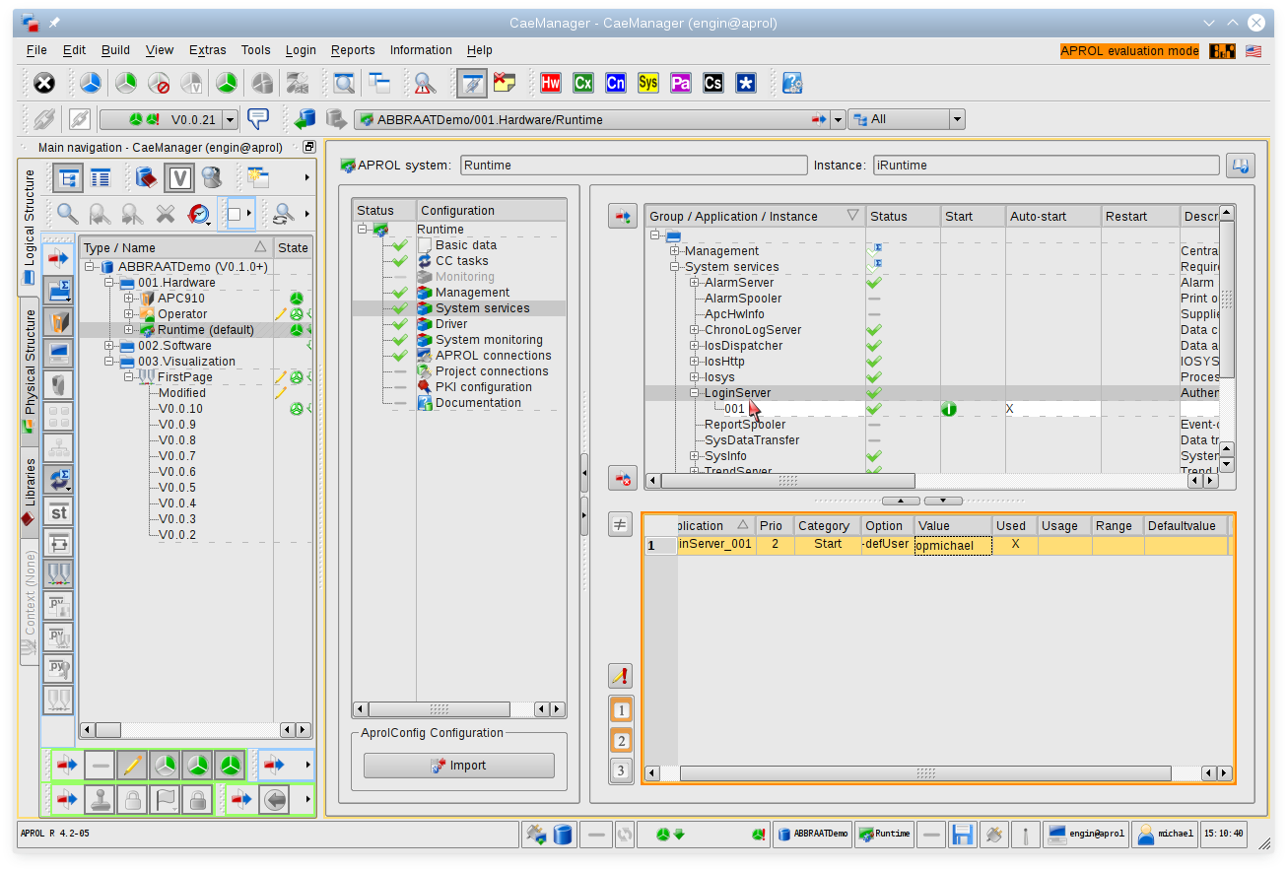Image resolution: width=1287 pixels, height=870 pixels.
Task: Toggle the view 1 button
Action: click(621, 709)
